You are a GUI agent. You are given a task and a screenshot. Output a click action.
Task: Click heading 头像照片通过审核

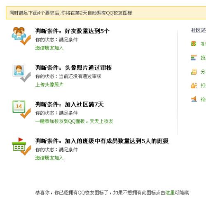coord(88,68)
